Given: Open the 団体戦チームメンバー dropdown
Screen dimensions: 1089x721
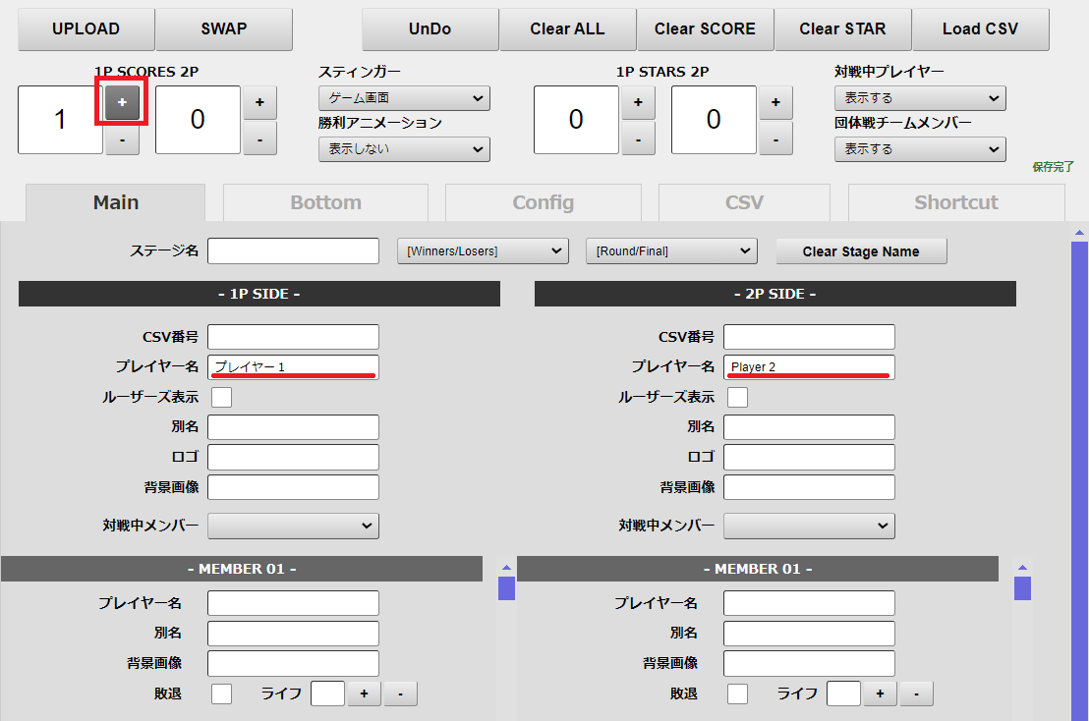Looking at the screenshot, I should 920,149.
